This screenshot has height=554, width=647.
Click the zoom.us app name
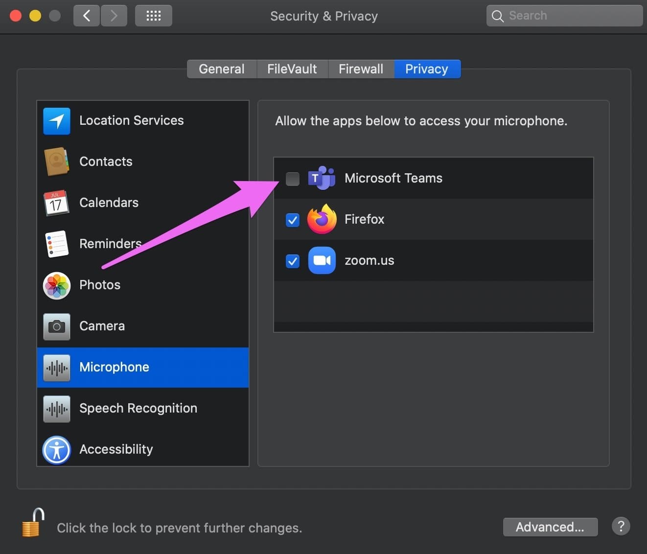click(370, 260)
